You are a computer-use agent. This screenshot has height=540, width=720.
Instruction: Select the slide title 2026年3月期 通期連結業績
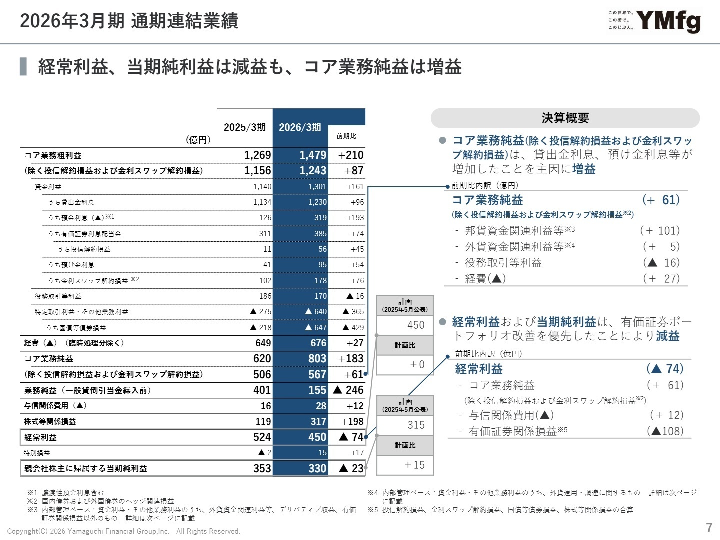(x=129, y=21)
